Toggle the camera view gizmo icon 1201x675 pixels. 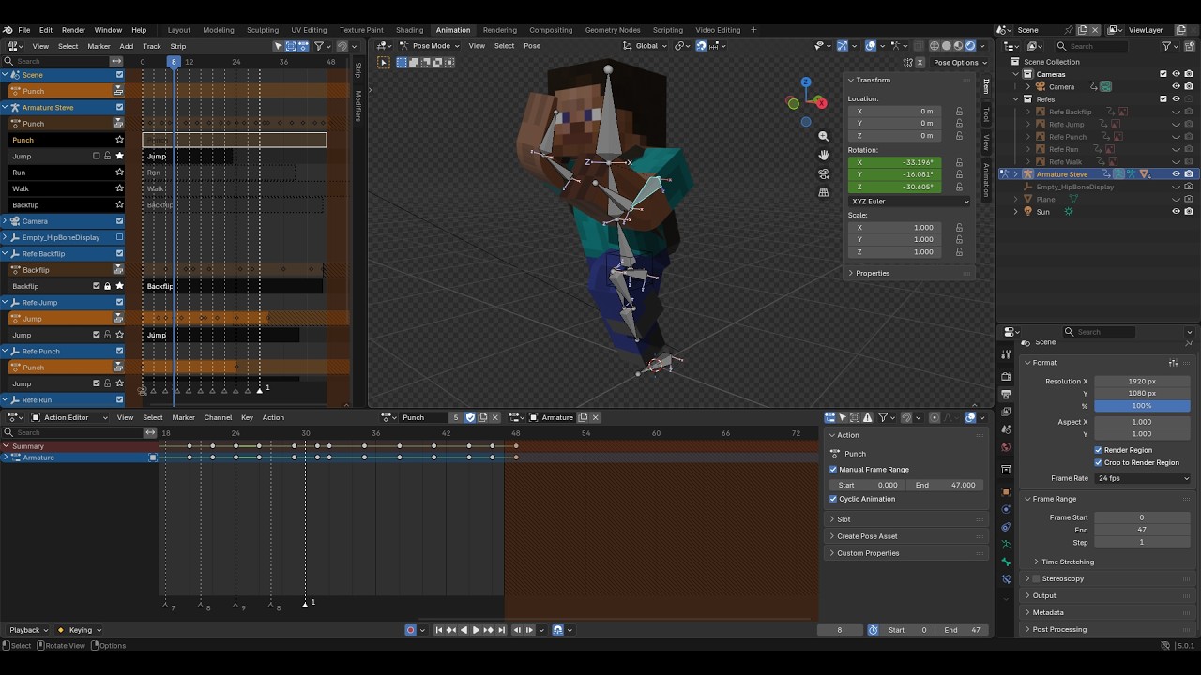823,173
